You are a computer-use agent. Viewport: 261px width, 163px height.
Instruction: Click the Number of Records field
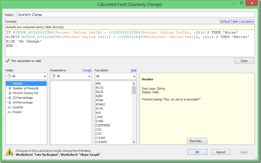point(25,88)
